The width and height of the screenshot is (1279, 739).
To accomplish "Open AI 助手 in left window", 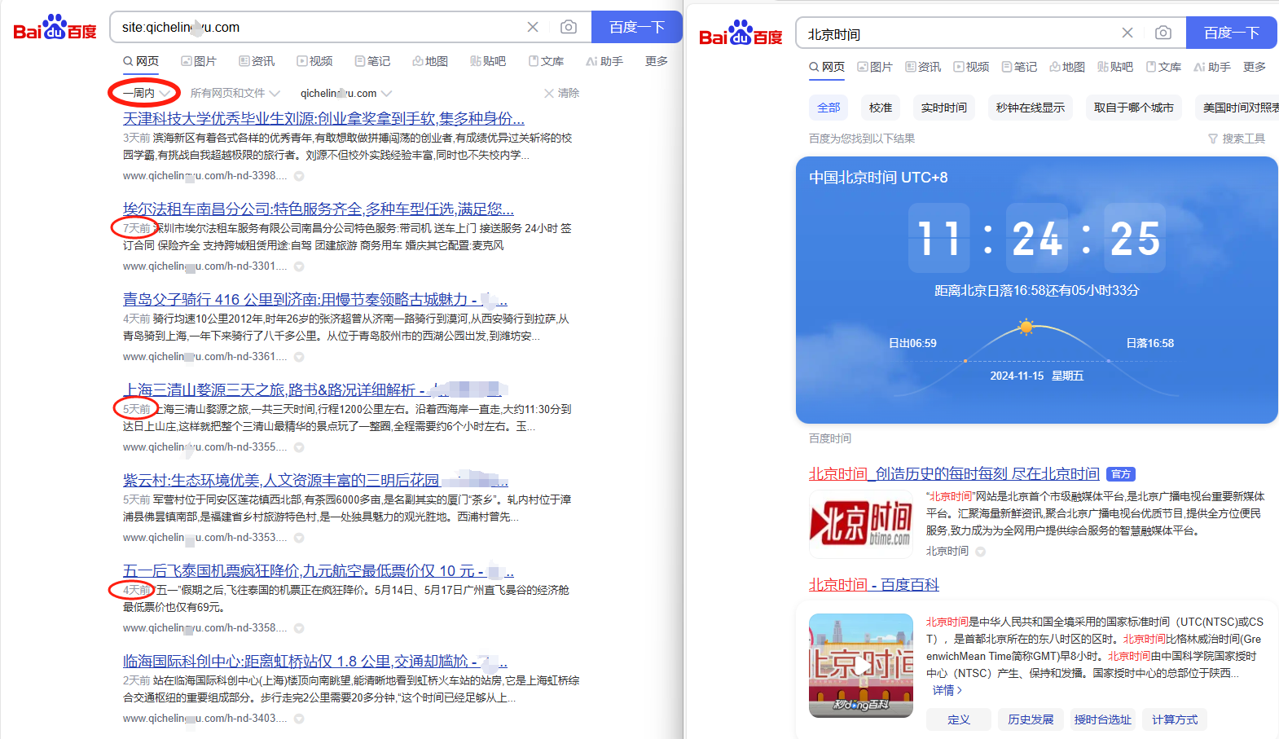I will [x=604, y=61].
